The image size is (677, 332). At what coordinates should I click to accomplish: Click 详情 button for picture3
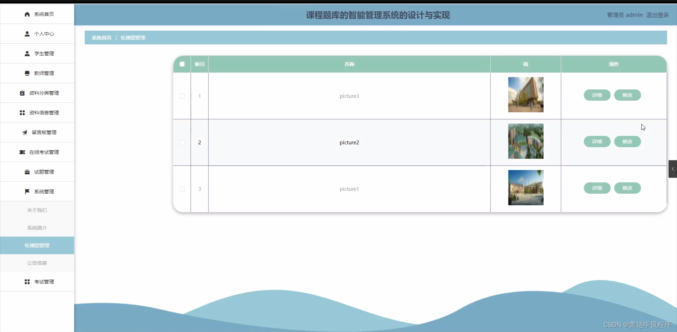coord(597,95)
